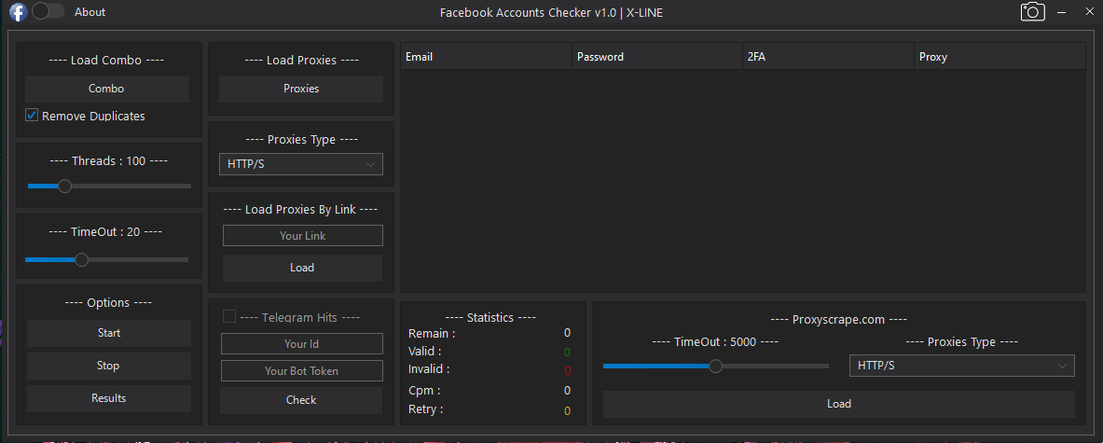Click the TimeOut : 20 slider handle
This screenshot has width=1103, height=443.
coord(82,259)
